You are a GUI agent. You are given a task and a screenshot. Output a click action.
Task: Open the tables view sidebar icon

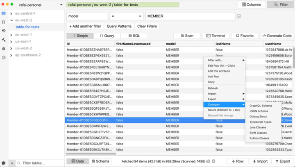tap(4, 14)
